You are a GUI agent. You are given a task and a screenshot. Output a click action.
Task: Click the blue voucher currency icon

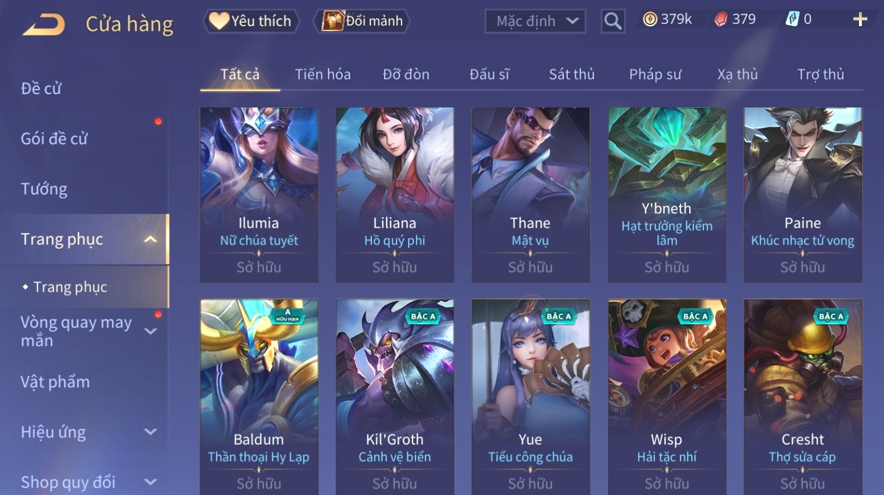click(792, 19)
